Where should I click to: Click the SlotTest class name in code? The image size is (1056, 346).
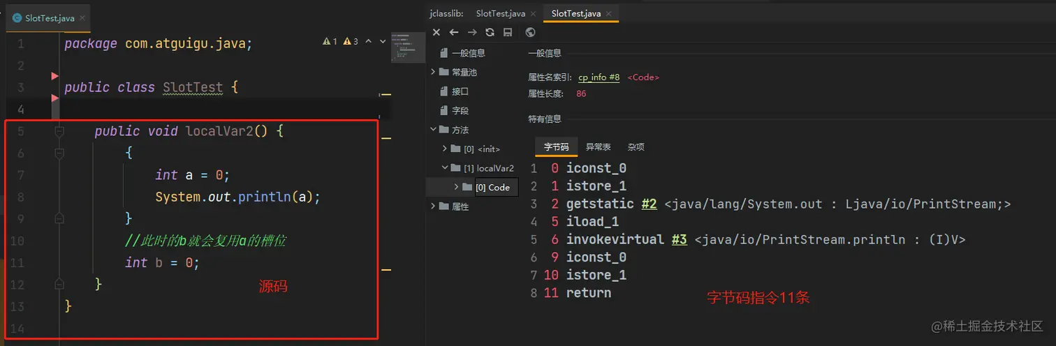pos(193,88)
